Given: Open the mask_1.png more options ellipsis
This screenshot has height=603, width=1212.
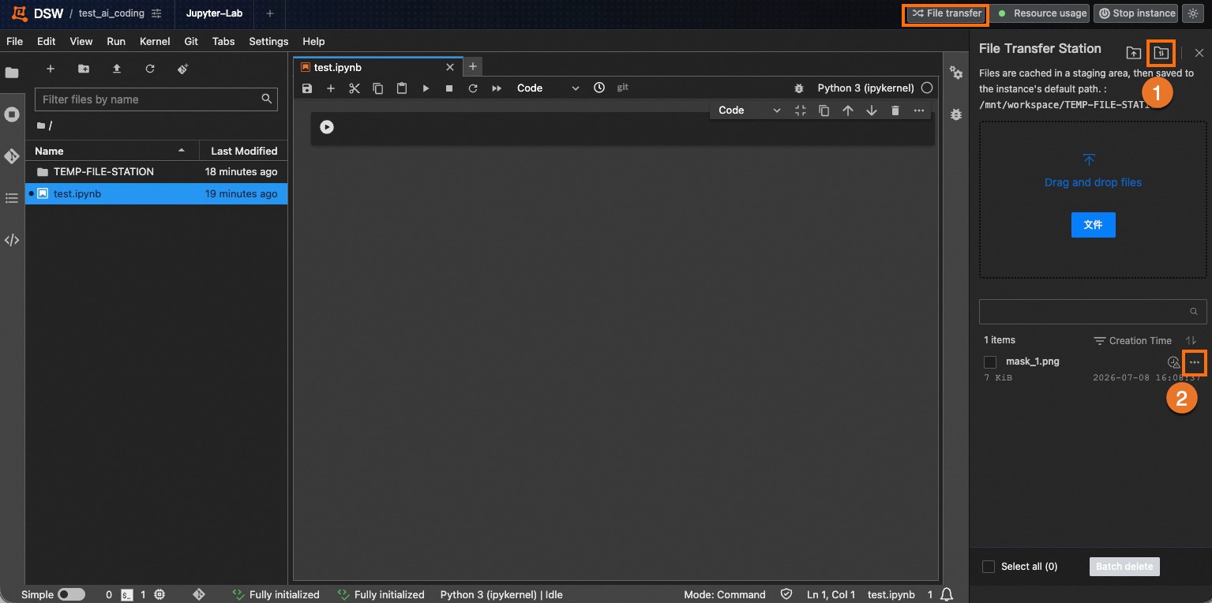Looking at the screenshot, I should coord(1195,362).
